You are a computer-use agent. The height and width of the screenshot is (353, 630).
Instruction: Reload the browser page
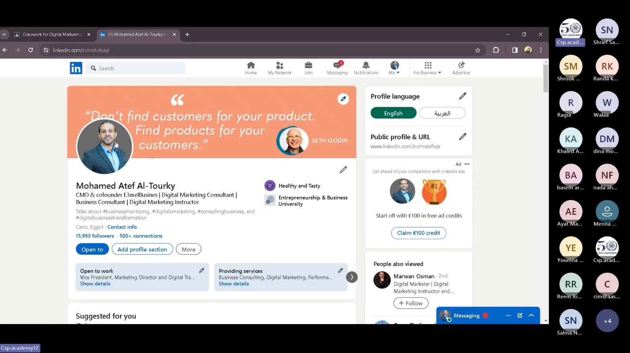click(x=30, y=50)
